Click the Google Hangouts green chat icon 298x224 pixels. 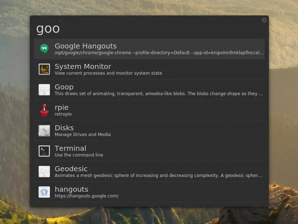44,49
